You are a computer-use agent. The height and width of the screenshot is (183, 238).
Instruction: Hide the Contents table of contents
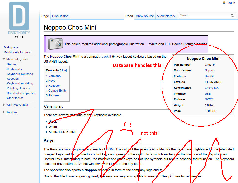(x=64, y=70)
